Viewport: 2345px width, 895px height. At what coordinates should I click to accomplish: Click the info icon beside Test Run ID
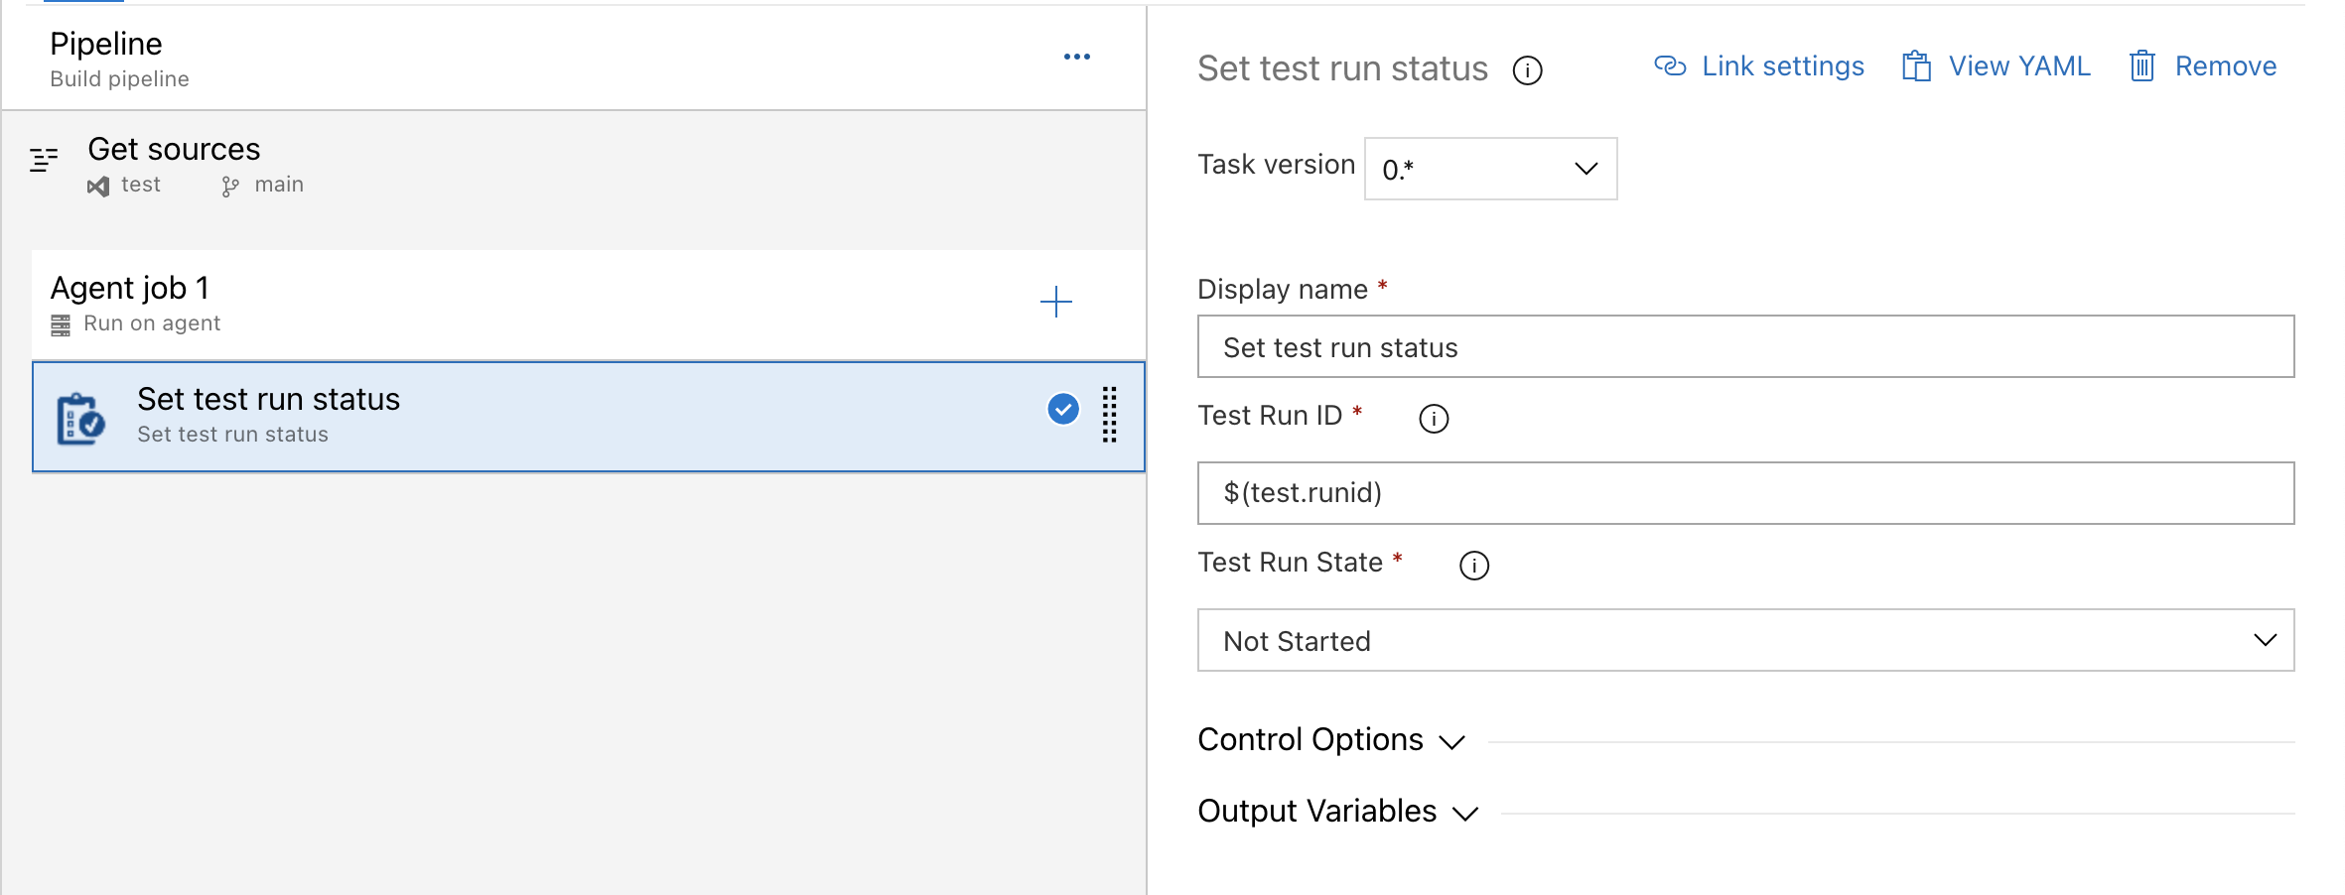pyautogui.click(x=1434, y=418)
